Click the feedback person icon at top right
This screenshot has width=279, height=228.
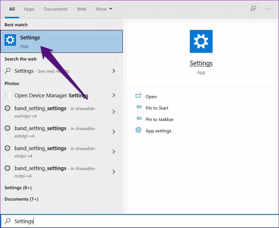coord(253,9)
